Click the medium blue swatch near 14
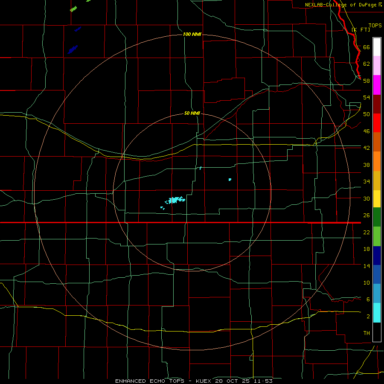The image size is (384, 384). click(x=377, y=274)
